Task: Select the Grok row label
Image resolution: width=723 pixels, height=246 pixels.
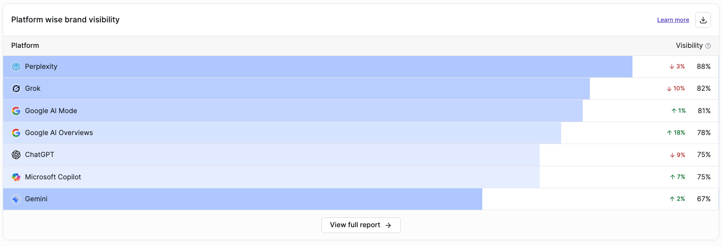Action: coord(33,89)
